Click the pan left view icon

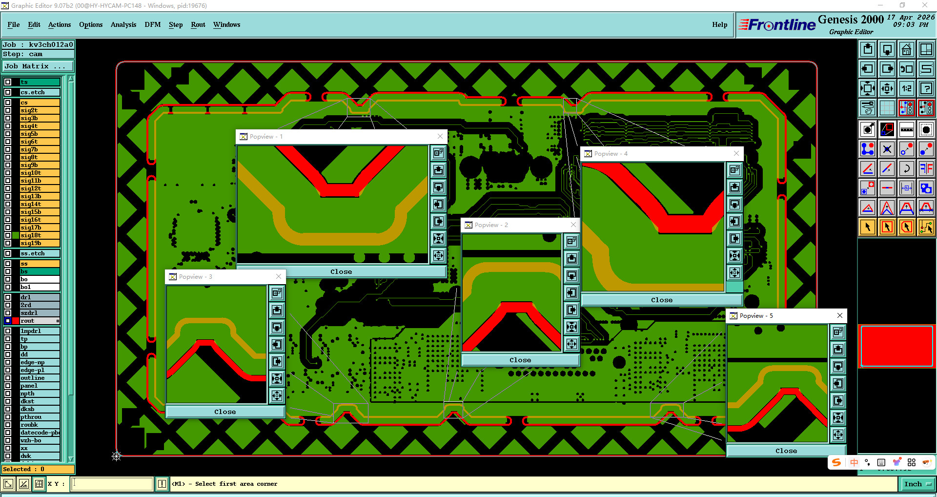868,69
